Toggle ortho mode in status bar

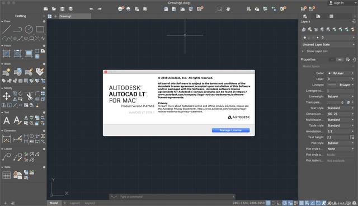tap(279, 203)
